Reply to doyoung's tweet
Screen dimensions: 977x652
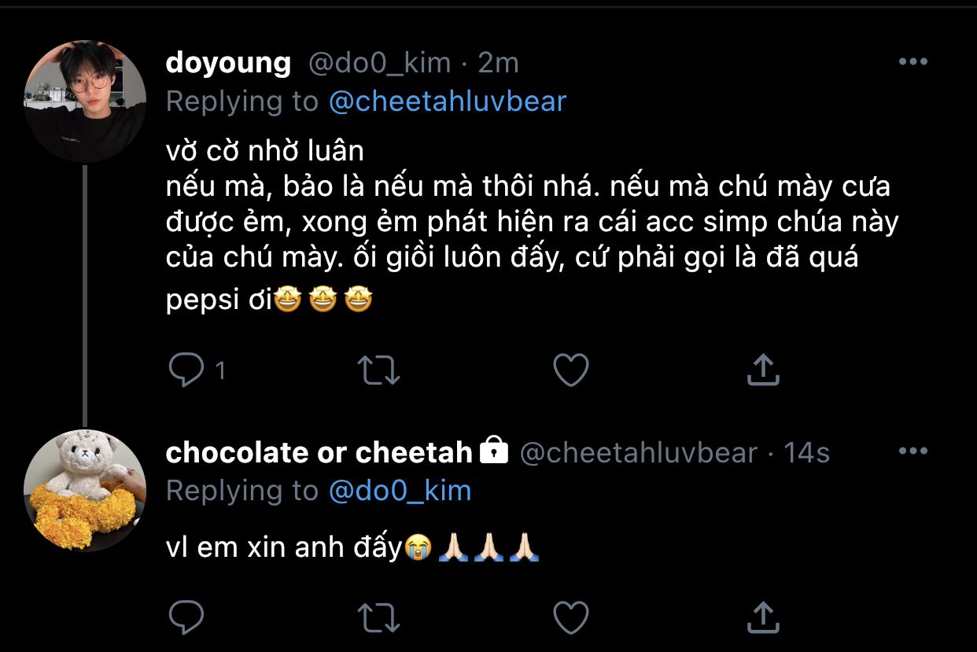tap(186, 370)
